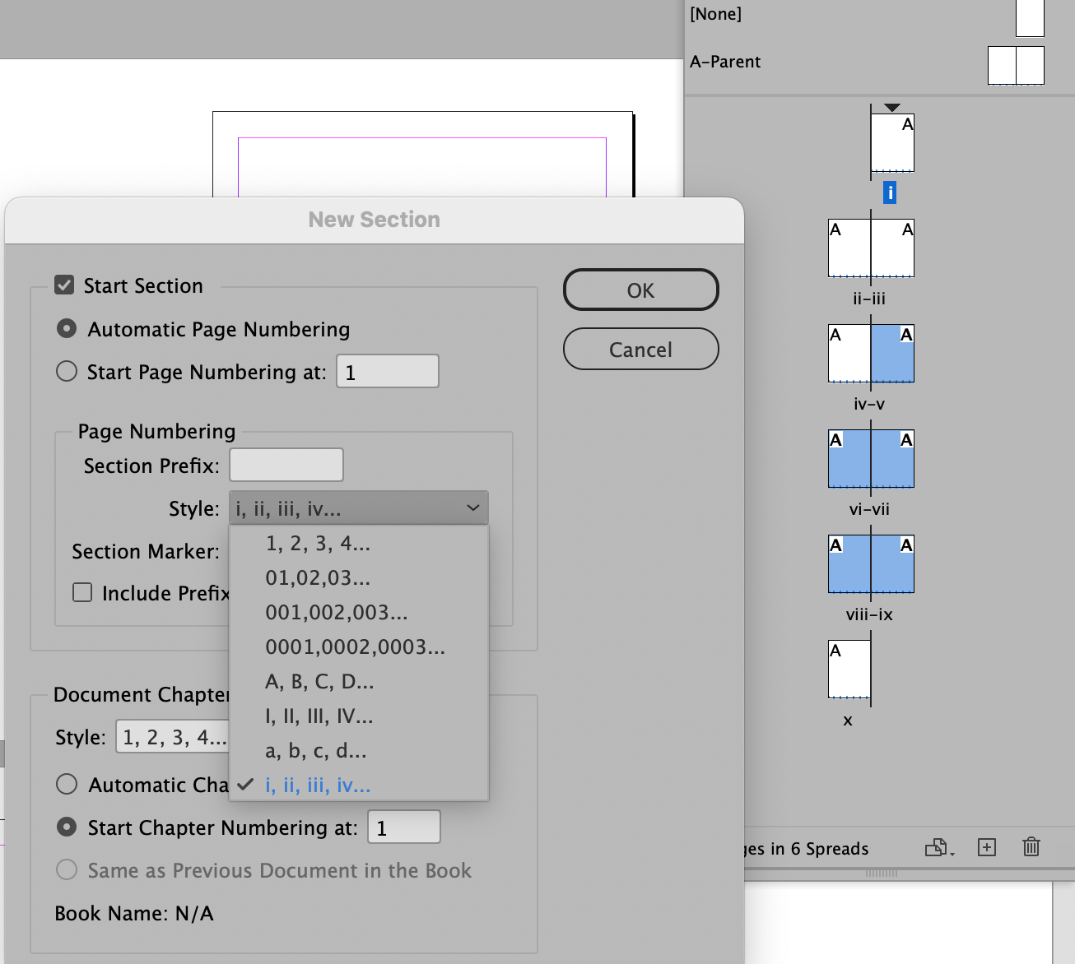Select page i in the Pages panel

point(891,141)
